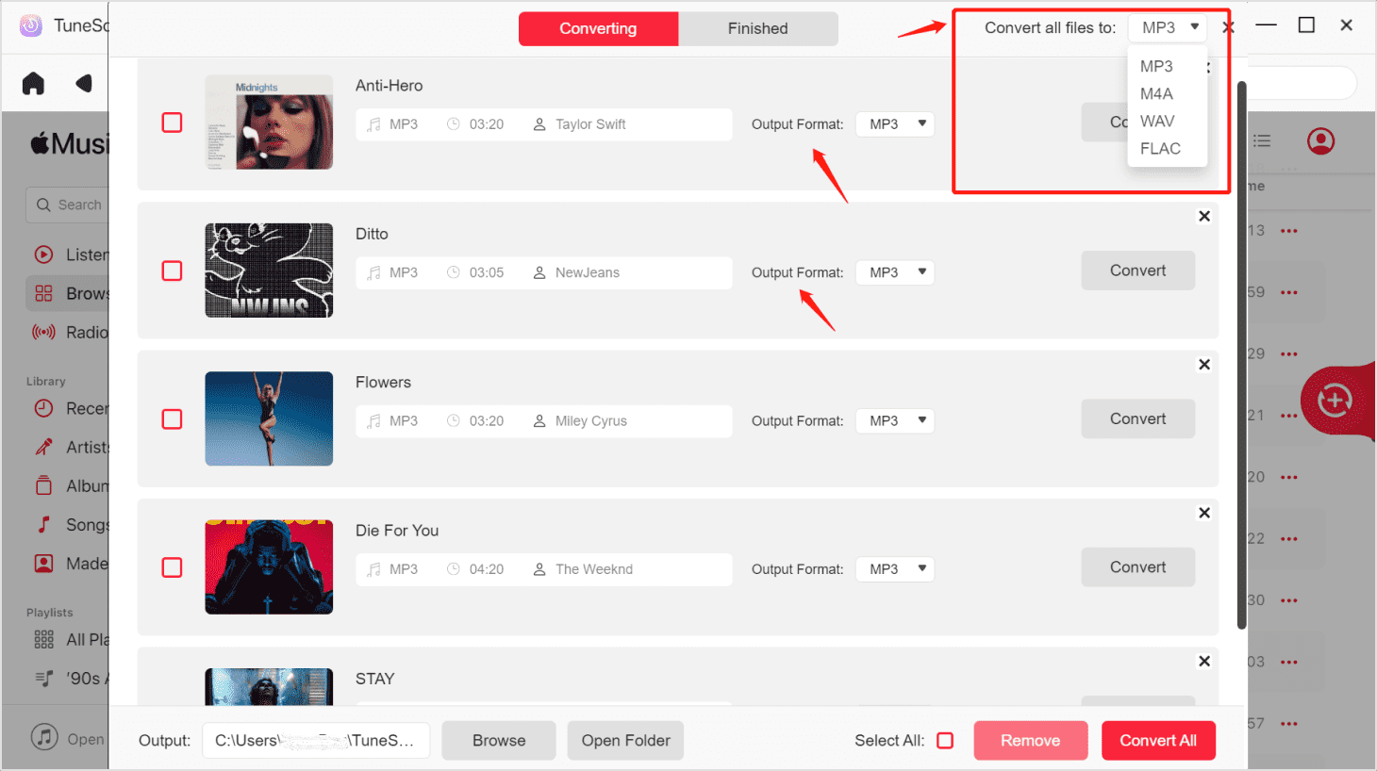This screenshot has height=771, width=1377.
Task: Click the list view icon beside profile
Action: click(1262, 140)
